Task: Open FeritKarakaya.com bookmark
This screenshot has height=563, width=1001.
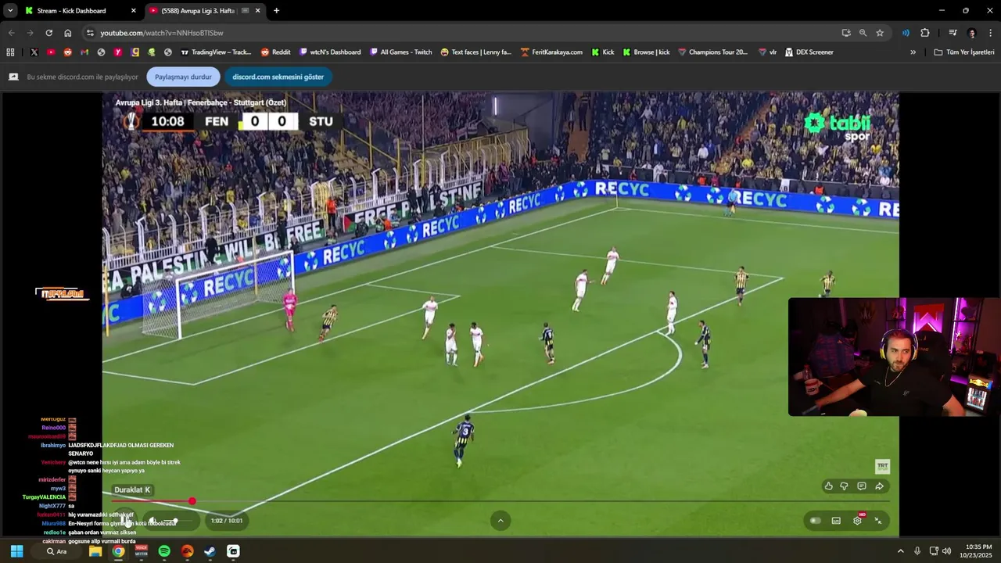Action: [551, 52]
